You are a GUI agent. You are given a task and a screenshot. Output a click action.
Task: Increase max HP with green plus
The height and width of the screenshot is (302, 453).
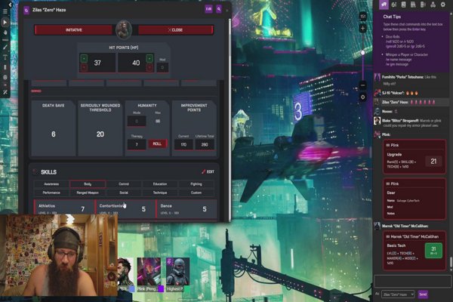(149, 58)
